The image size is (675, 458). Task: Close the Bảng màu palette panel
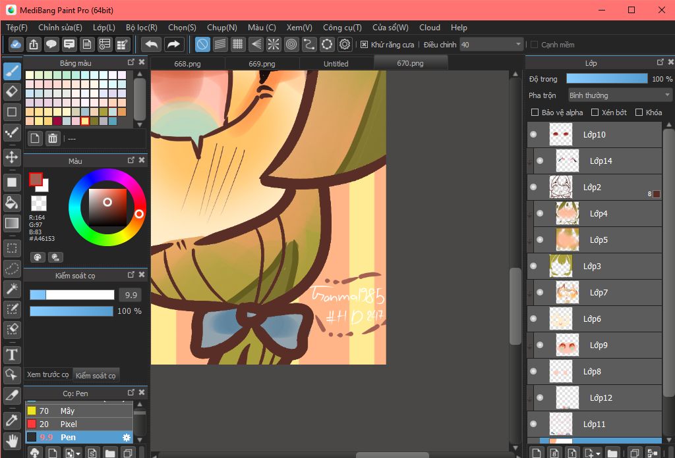[x=142, y=63]
